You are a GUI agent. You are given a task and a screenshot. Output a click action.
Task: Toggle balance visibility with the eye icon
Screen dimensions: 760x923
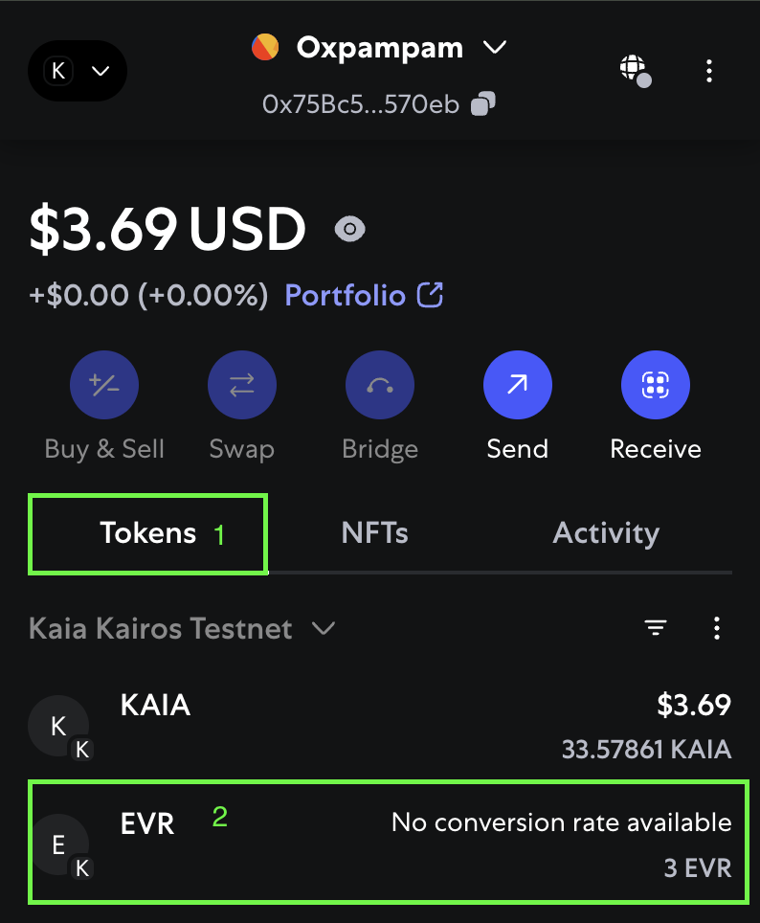coord(349,229)
